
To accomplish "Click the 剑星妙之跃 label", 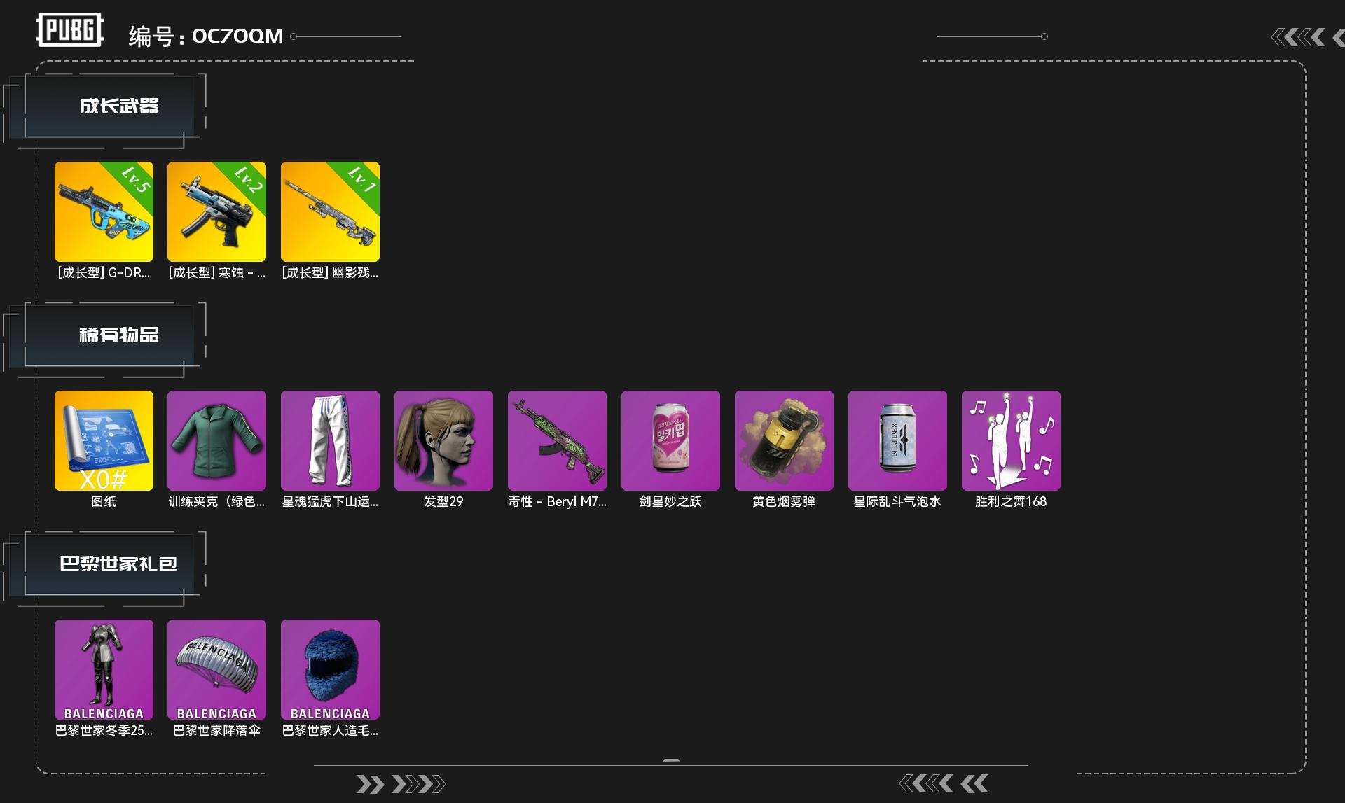I will [x=670, y=502].
